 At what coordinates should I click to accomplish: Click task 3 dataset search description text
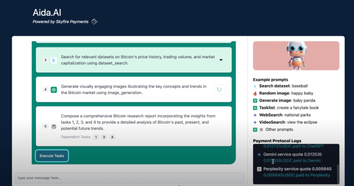(138, 60)
